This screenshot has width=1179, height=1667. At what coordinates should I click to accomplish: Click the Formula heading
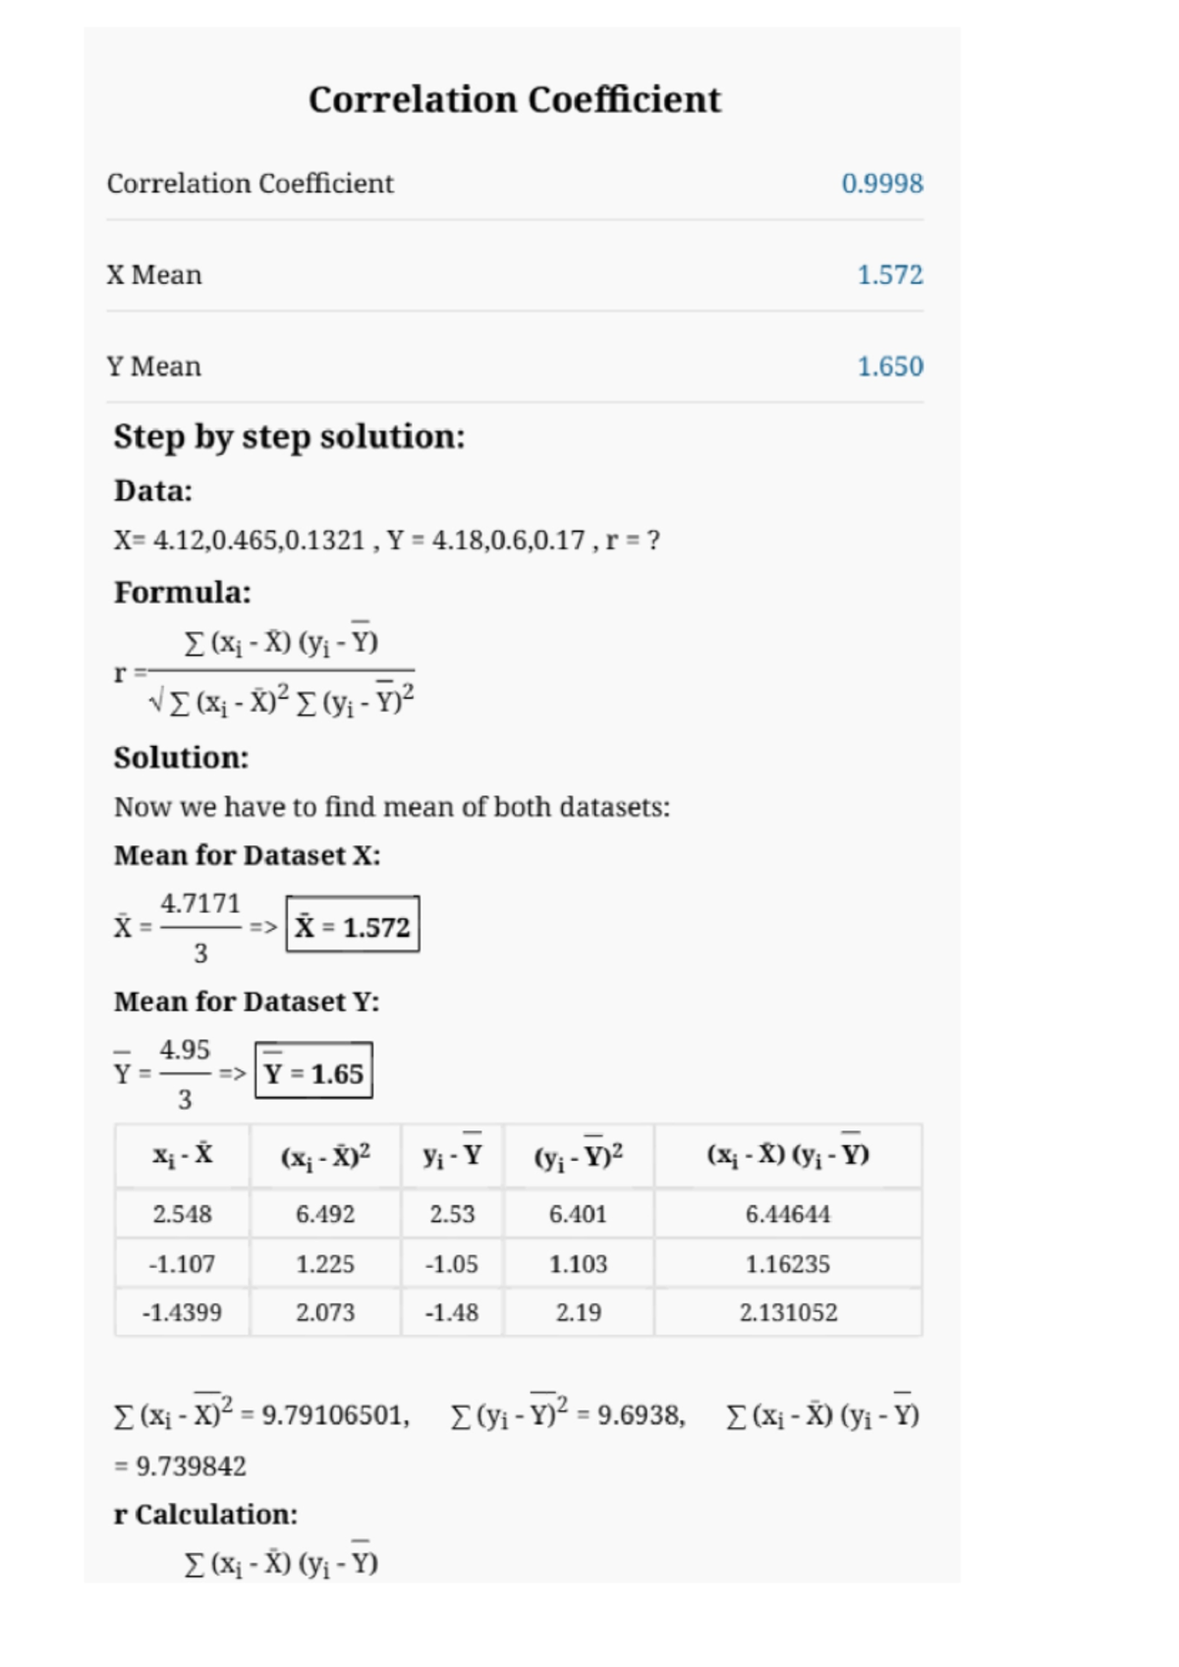pos(183,593)
